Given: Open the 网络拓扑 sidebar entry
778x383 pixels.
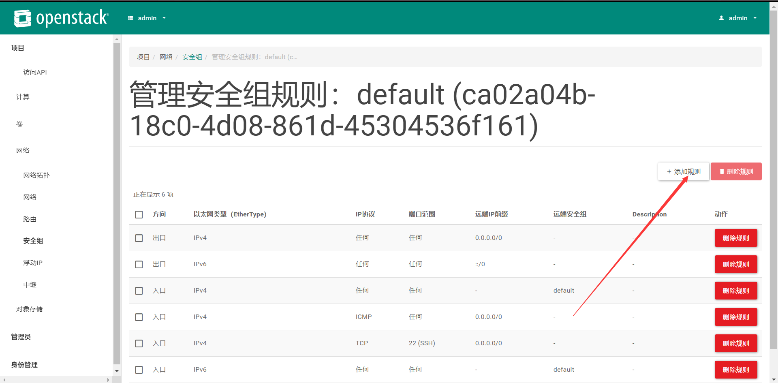Looking at the screenshot, I should click(x=36, y=175).
